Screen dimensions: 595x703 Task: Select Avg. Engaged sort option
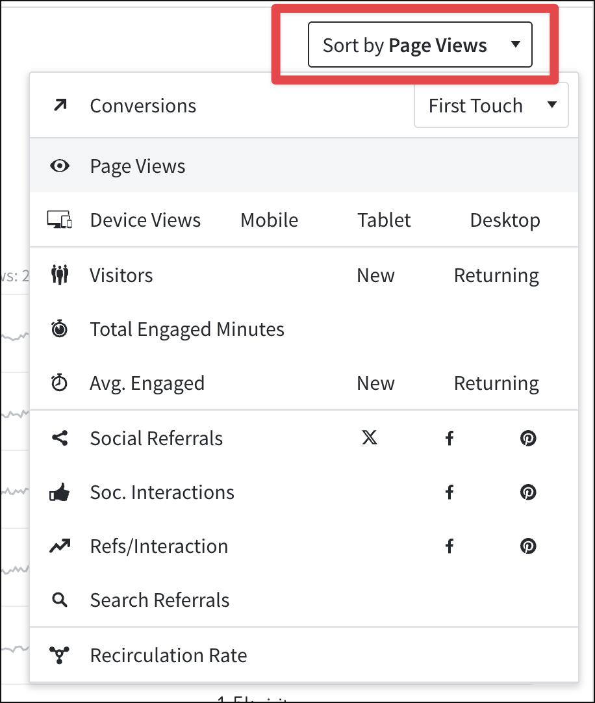(147, 383)
